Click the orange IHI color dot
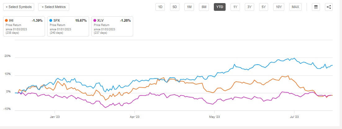342x129 pixels. [7, 20]
